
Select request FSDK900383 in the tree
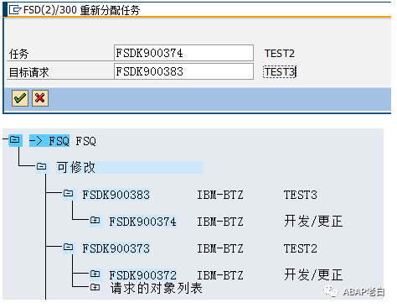click(x=116, y=195)
